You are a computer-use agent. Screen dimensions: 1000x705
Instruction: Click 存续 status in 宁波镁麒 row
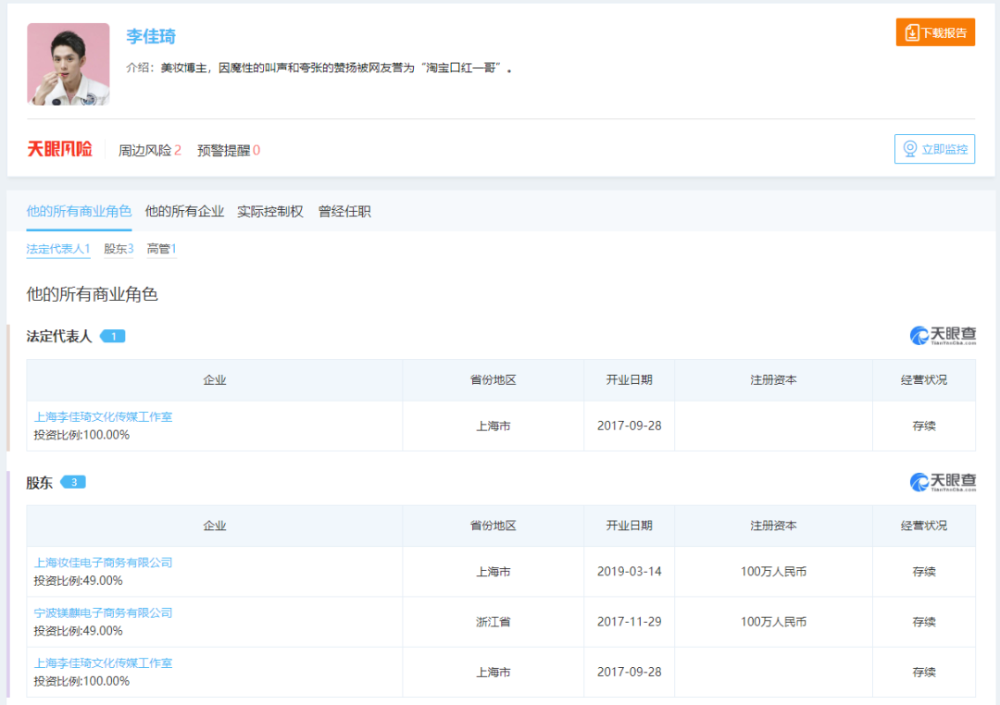coord(923,622)
